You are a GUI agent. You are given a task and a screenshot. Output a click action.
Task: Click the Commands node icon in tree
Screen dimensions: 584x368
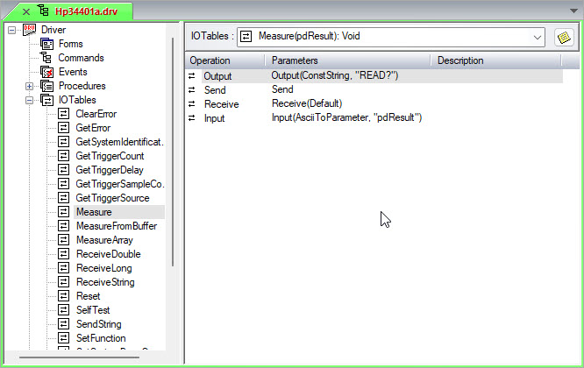click(47, 58)
